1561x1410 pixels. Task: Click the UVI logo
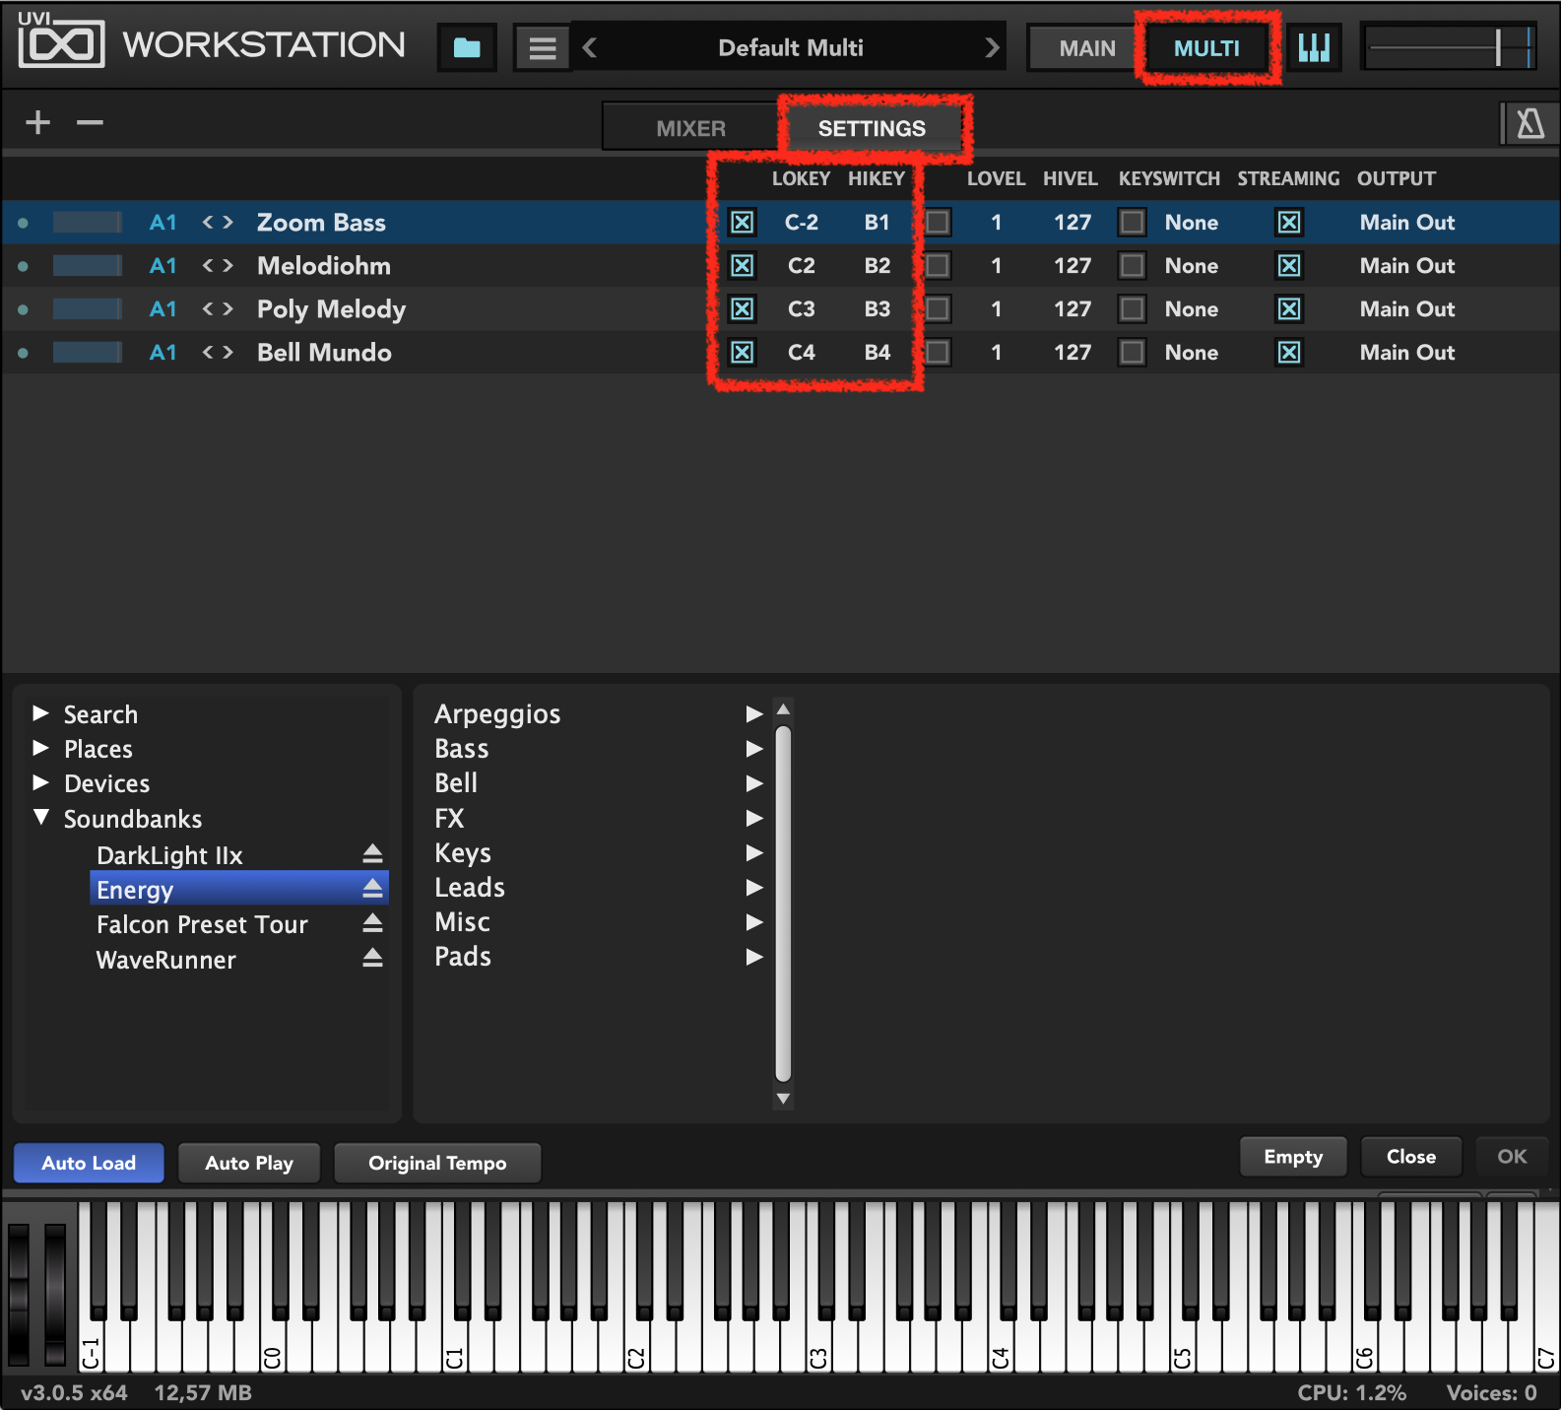pos(61,39)
